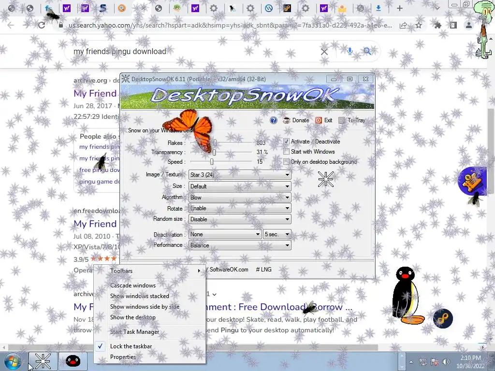495x371 pixels.
Task: Bookmark this page with the star icon
Action: pyautogui.click(x=419, y=25)
